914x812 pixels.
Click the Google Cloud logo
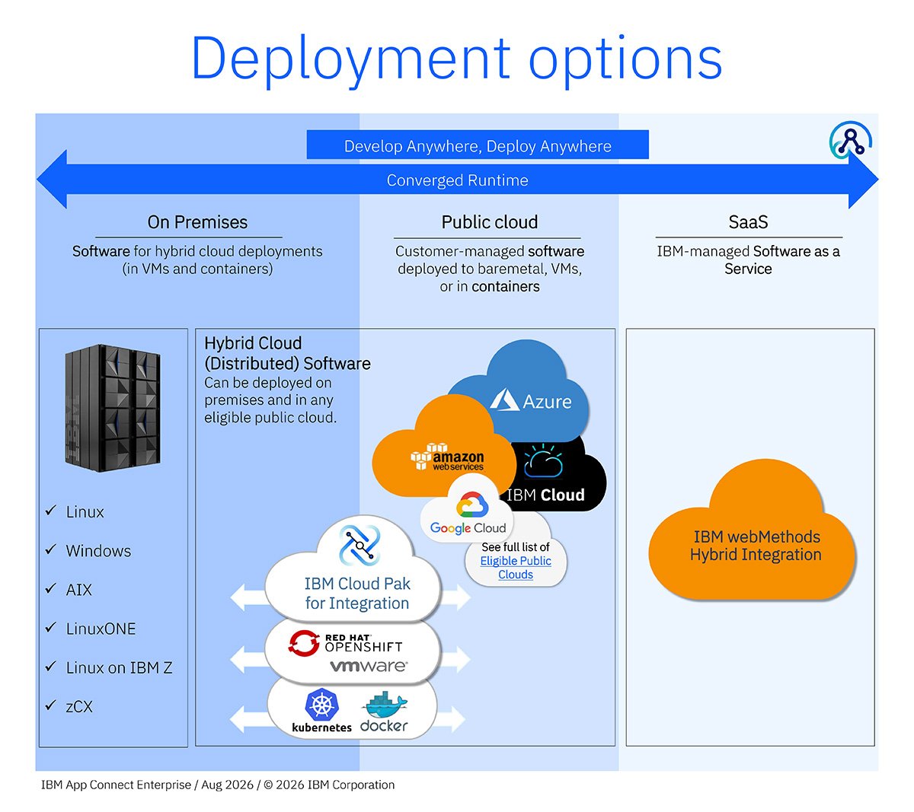pos(468,514)
